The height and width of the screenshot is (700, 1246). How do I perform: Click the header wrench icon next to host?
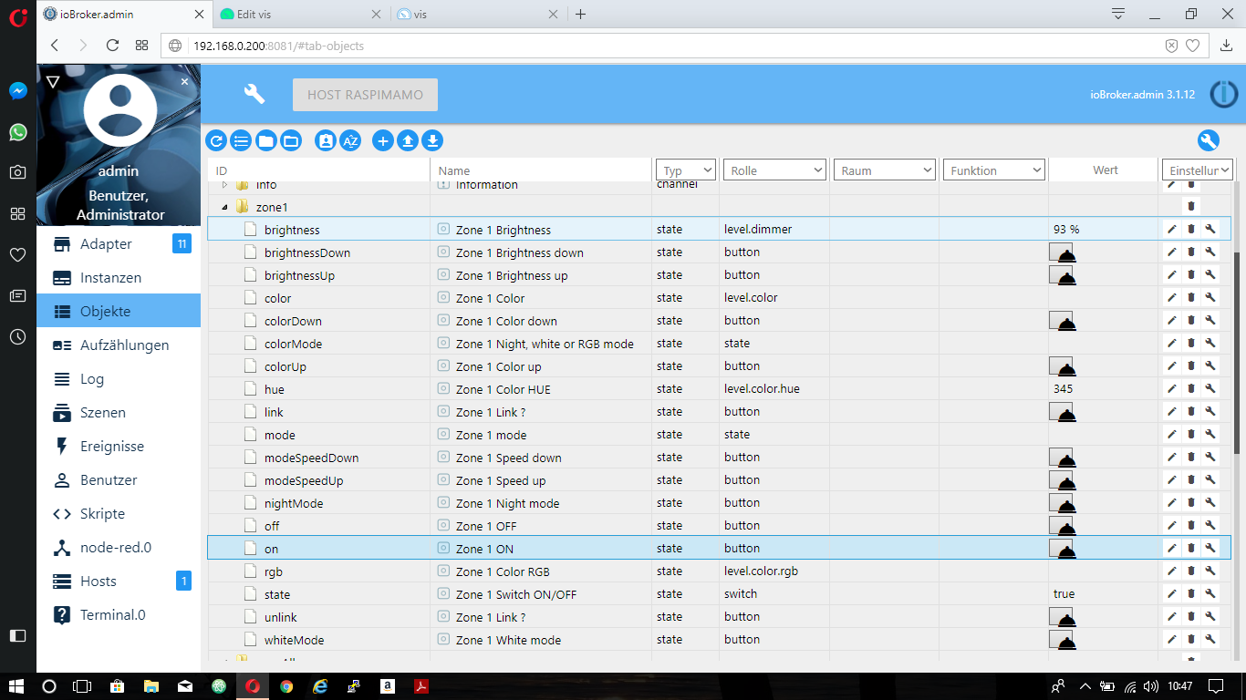coord(254,94)
